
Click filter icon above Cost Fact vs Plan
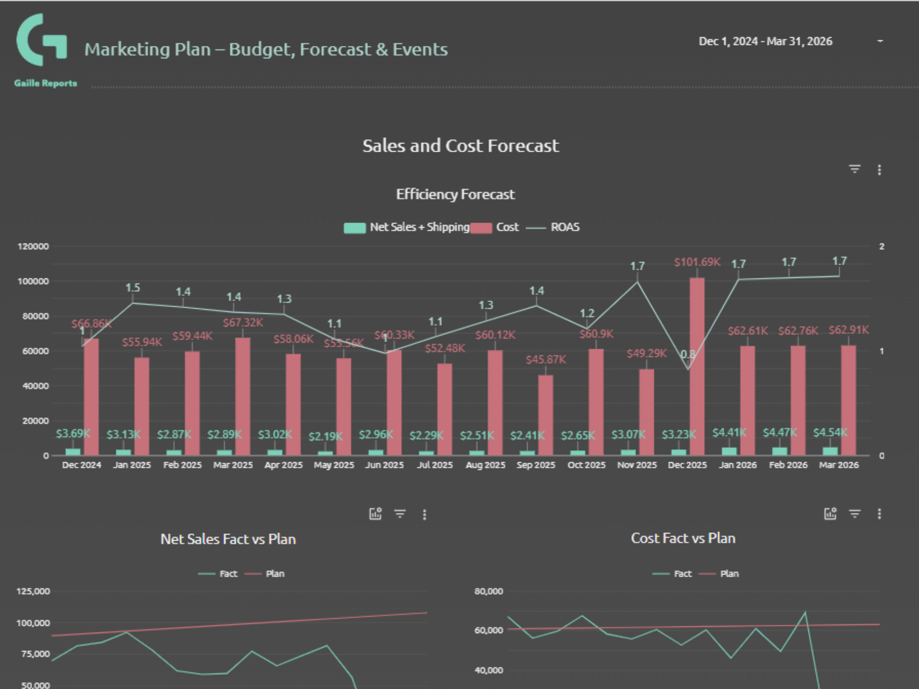(854, 514)
